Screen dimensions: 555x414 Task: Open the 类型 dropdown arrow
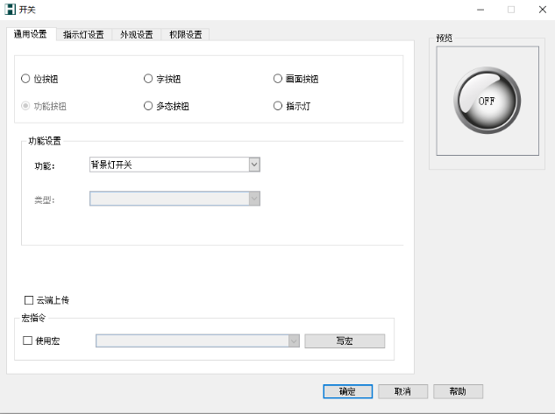coord(254,199)
